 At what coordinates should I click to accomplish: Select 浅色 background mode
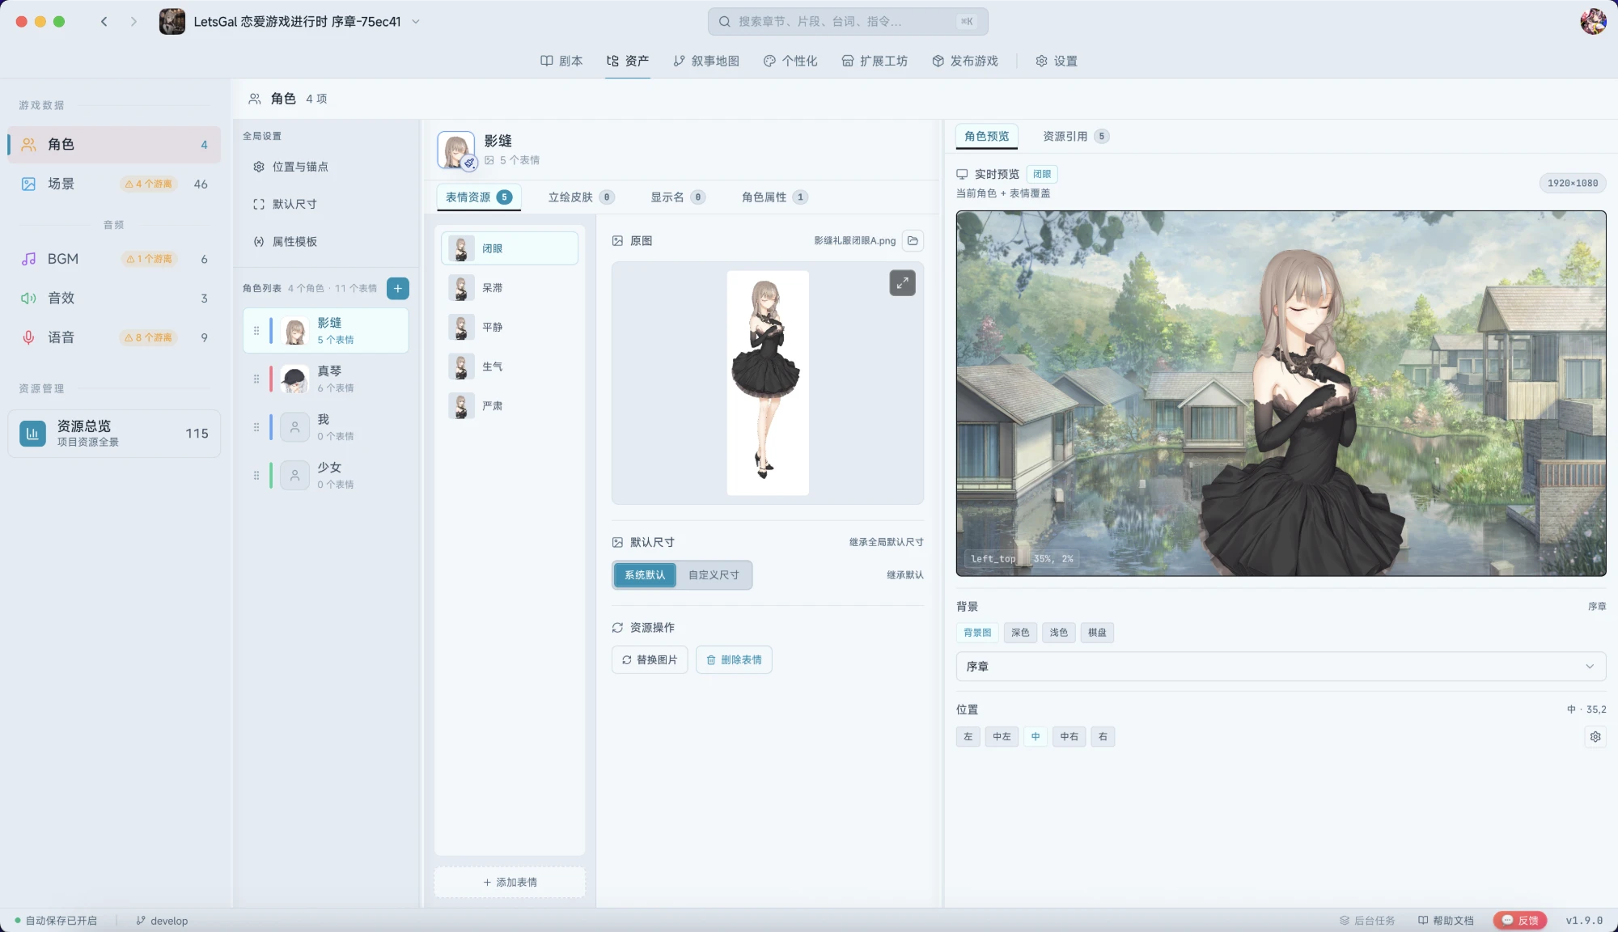point(1059,633)
